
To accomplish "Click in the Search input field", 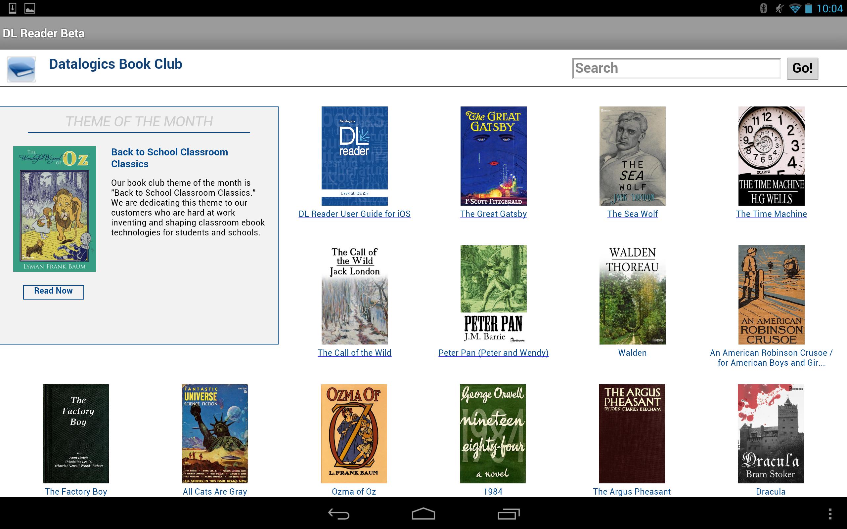I will [x=676, y=68].
